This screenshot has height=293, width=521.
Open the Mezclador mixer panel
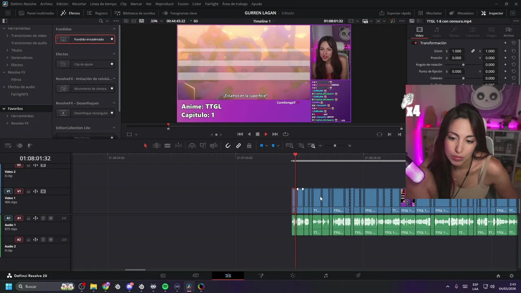[430, 13]
